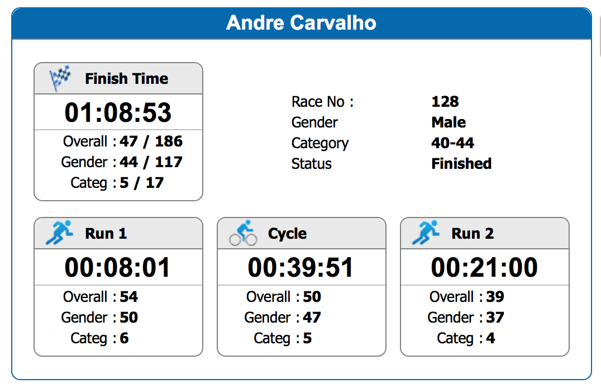
Task: Click the Run 2 runner icon
Action: tap(425, 233)
